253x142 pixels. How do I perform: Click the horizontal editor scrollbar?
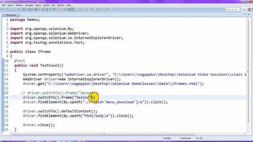tap(104, 134)
